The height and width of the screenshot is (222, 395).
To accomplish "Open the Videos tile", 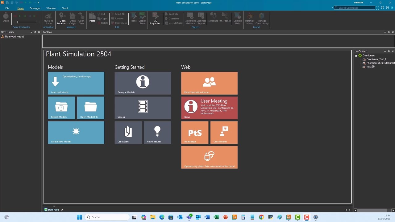I will pyautogui.click(x=143, y=108).
